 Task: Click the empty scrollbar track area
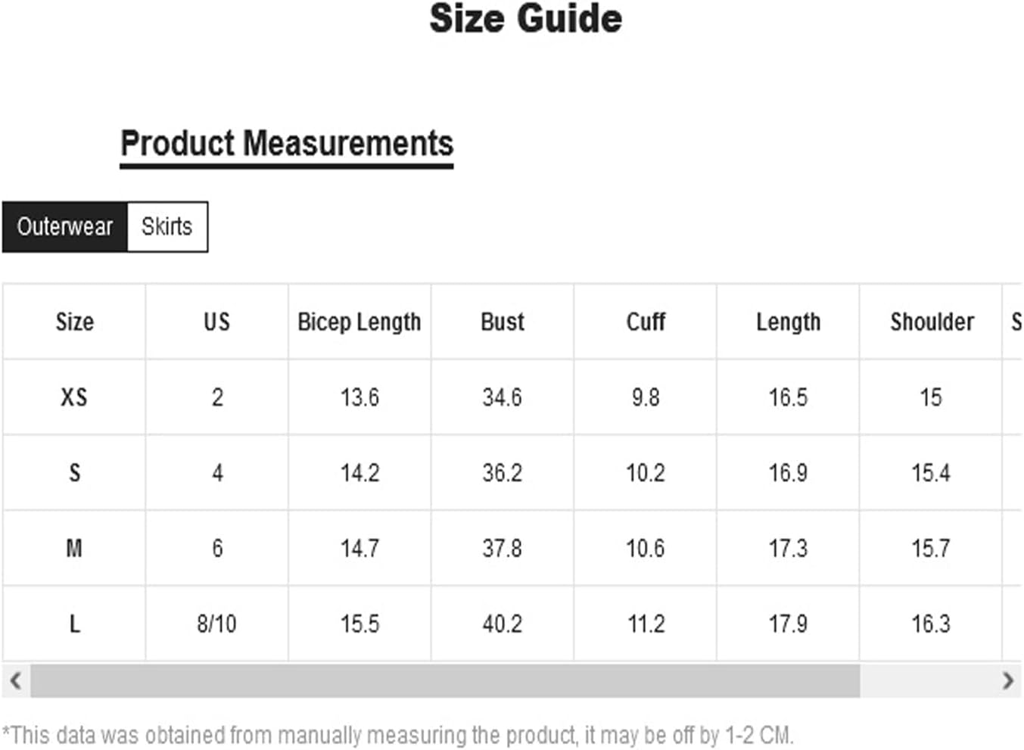(x=927, y=680)
